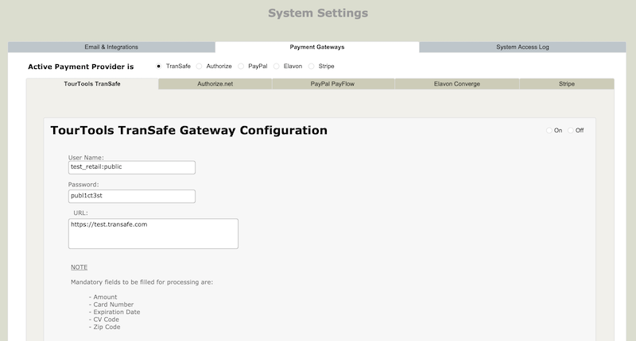
Task: Choose Elavon as active payment provider
Action: point(277,66)
